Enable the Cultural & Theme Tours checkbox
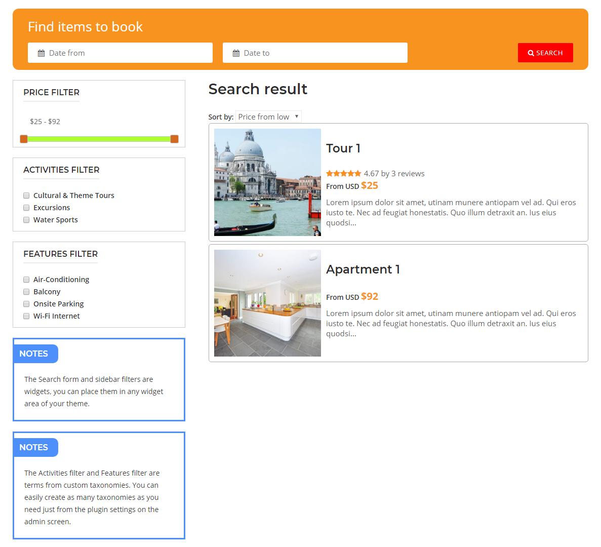 click(26, 196)
